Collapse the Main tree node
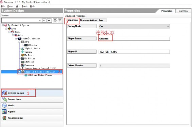 tap(13, 35)
